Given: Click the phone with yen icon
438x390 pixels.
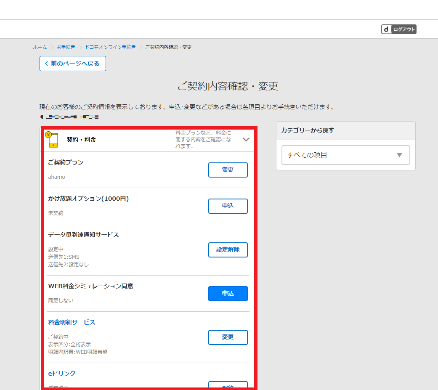Looking at the screenshot, I should [x=52, y=139].
